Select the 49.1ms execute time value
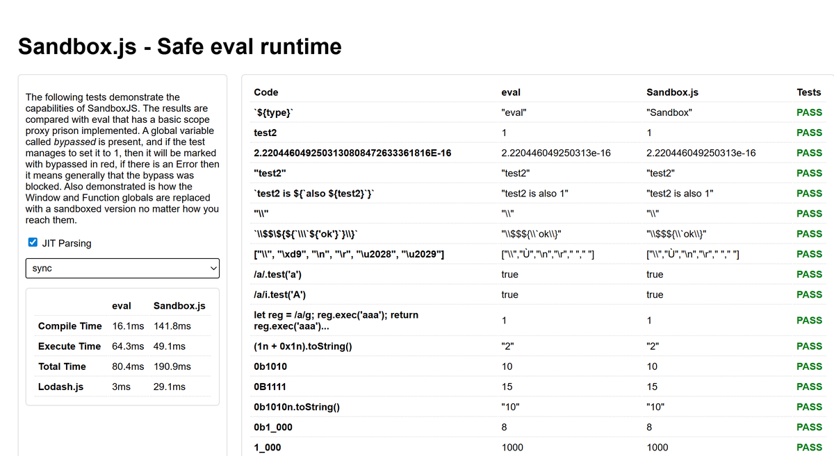This screenshot has height=456, width=834. pos(170,346)
